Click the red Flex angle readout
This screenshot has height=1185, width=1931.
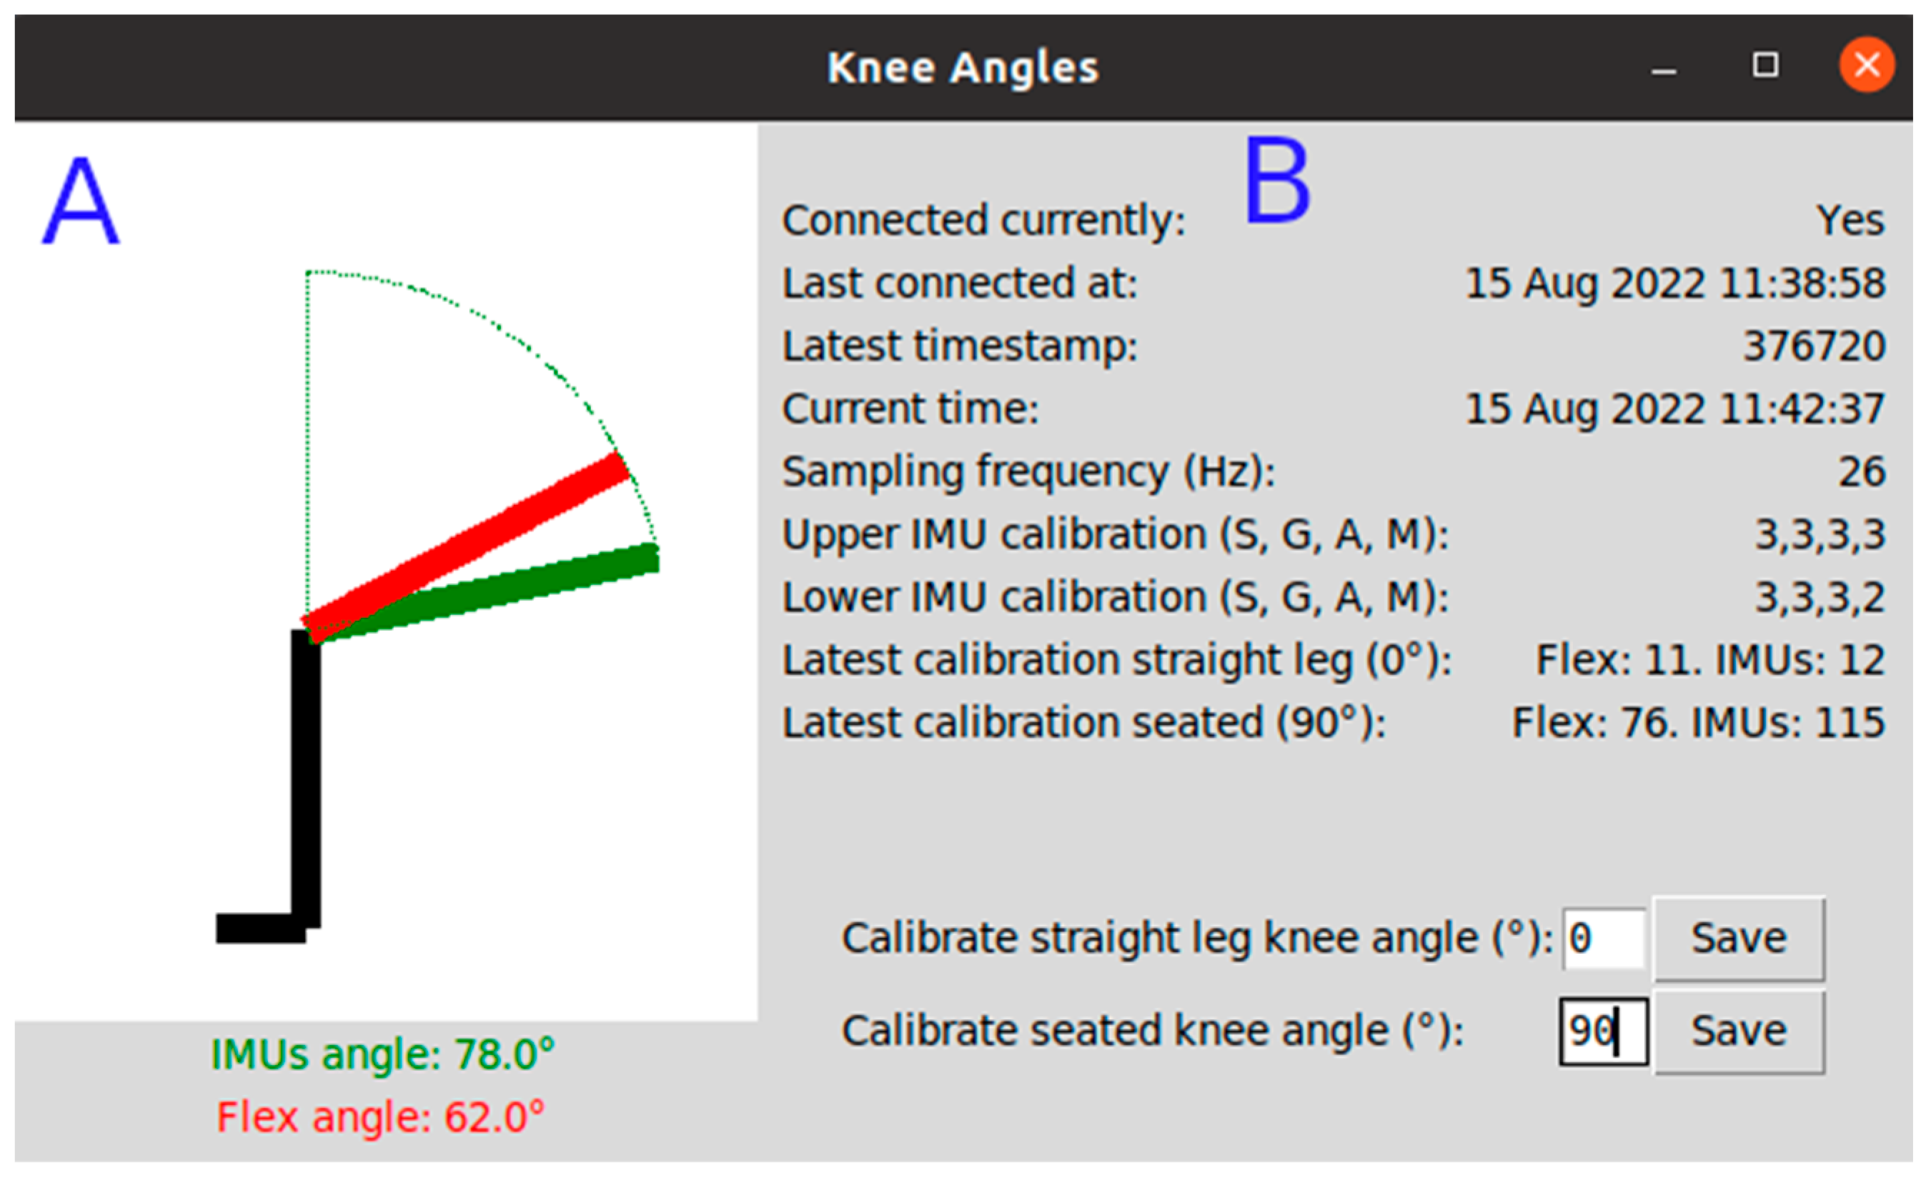tap(380, 1117)
